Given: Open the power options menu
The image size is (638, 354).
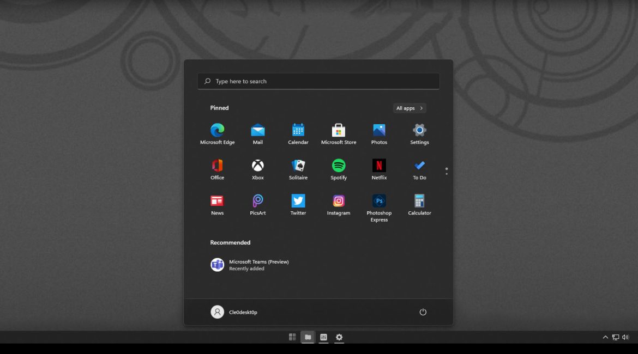Looking at the screenshot, I should (x=423, y=312).
